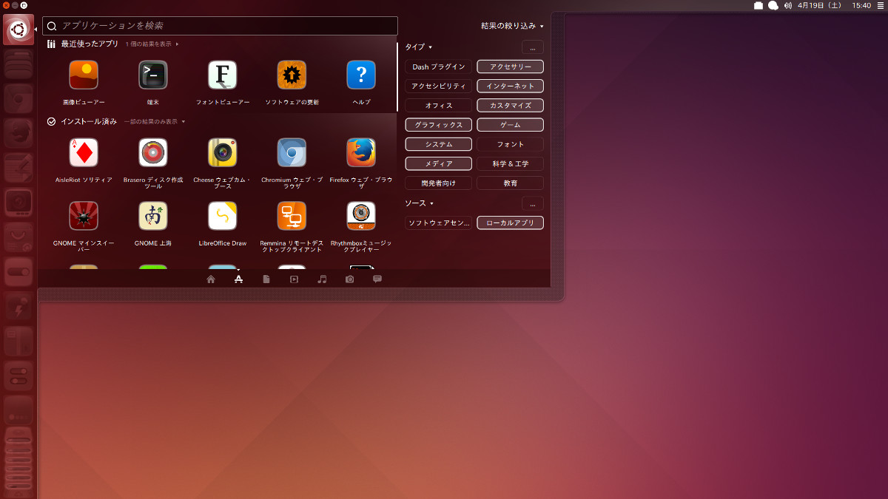Launch Remmina リモートデスクトップクライアント icon
Image resolution: width=888 pixels, height=499 pixels.
(292, 216)
